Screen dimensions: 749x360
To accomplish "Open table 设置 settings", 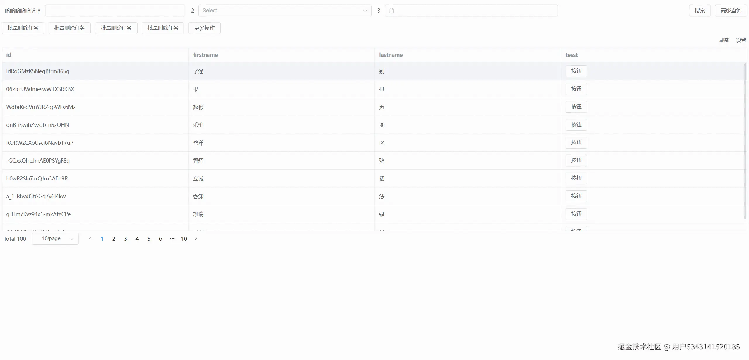I will [741, 40].
